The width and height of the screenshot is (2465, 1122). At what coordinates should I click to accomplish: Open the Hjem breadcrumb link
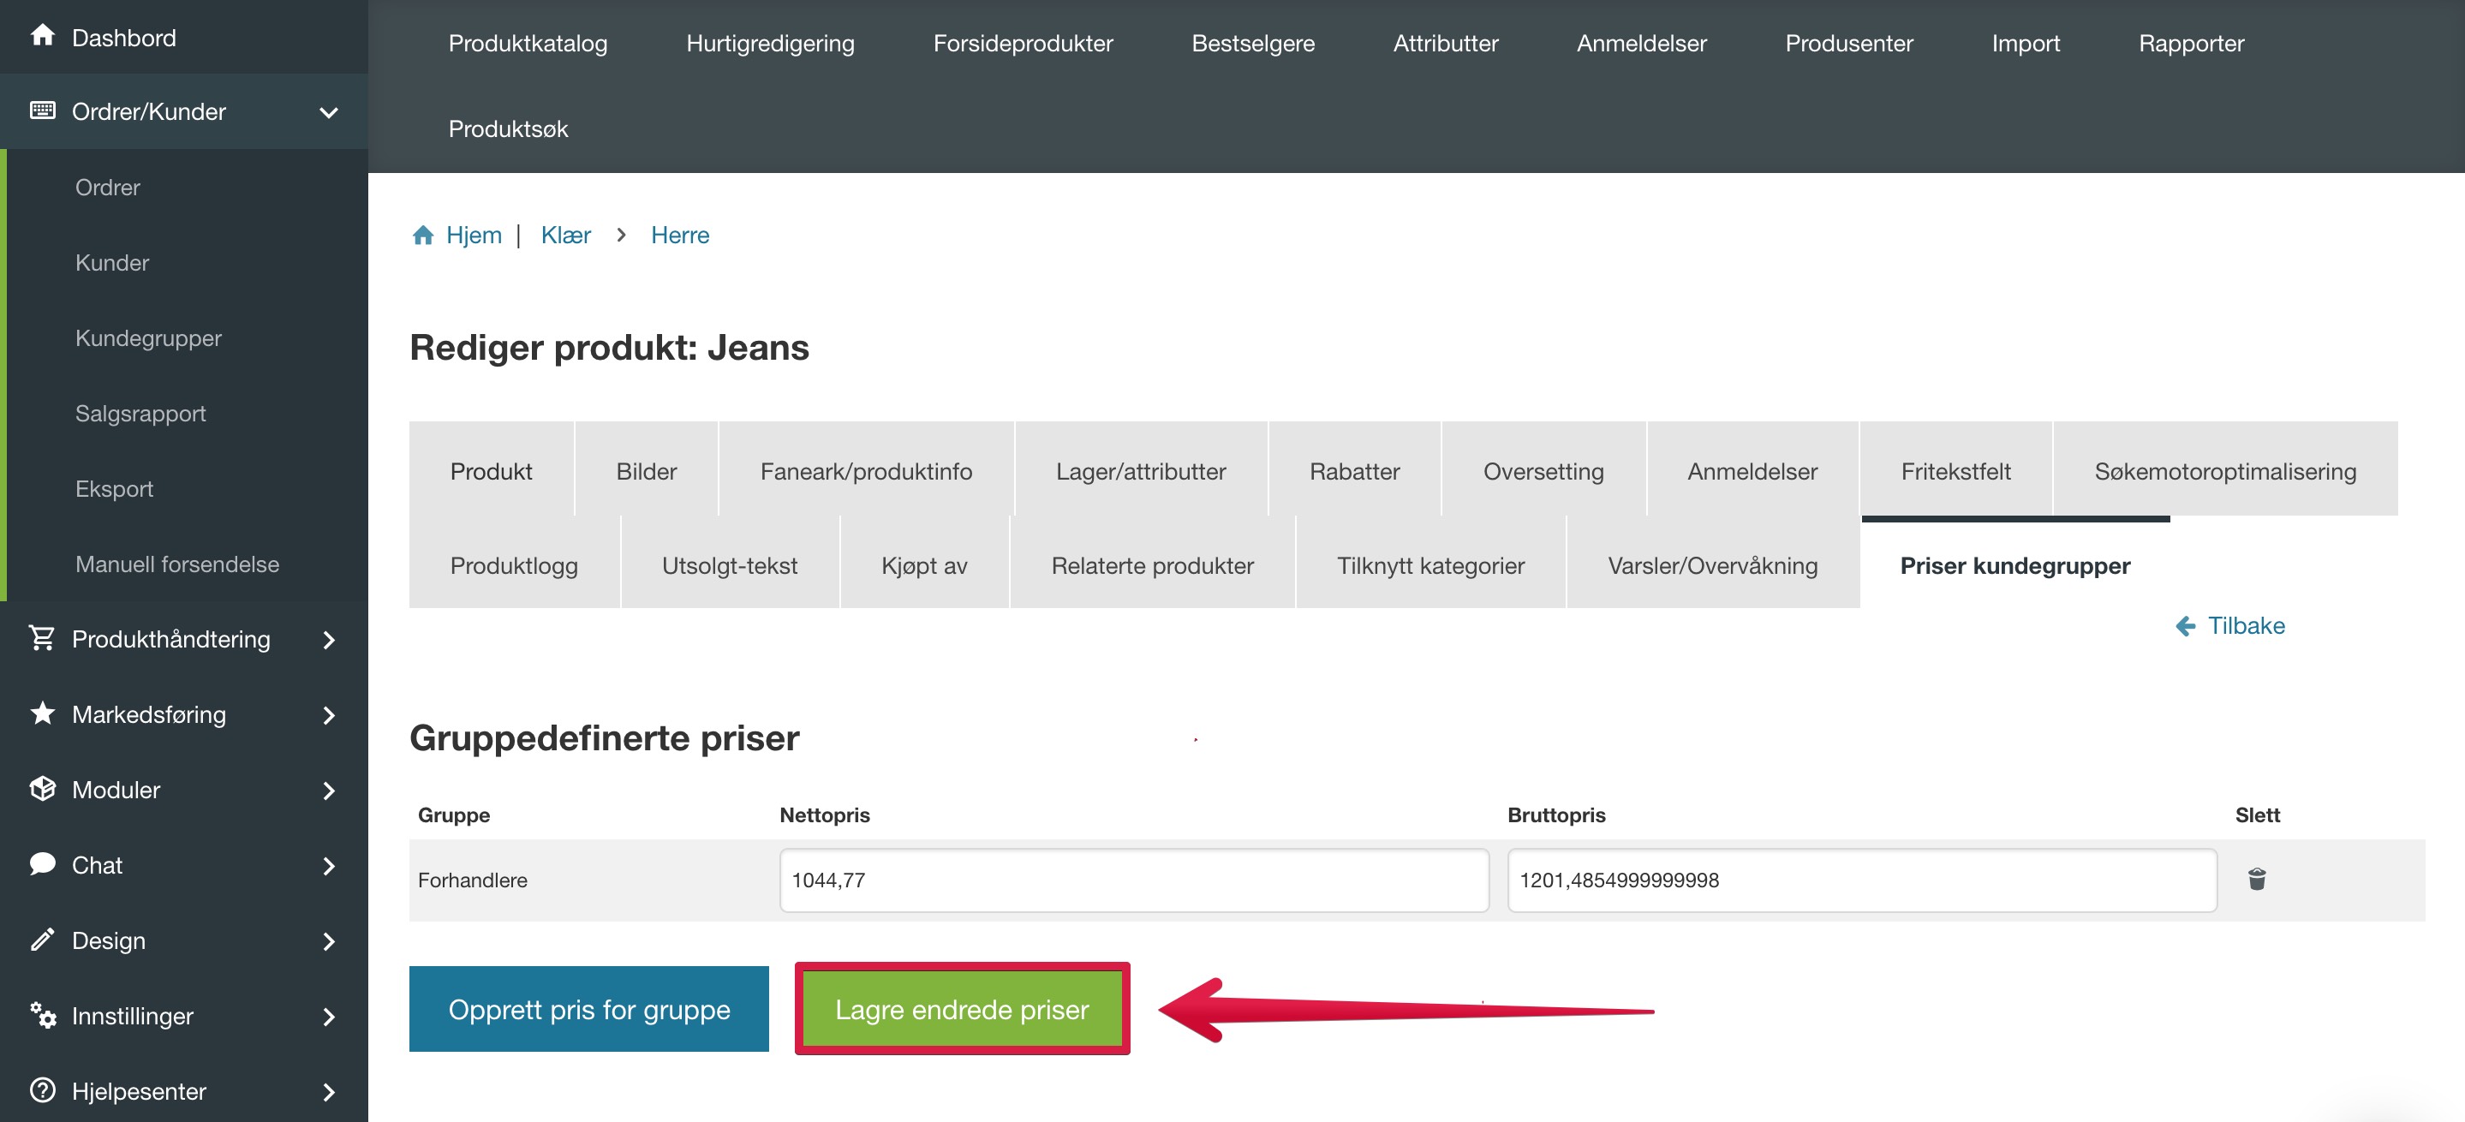point(473,235)
